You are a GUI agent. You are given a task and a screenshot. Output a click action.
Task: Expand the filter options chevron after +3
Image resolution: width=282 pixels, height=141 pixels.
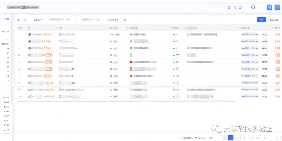click(x=103, y=20)
